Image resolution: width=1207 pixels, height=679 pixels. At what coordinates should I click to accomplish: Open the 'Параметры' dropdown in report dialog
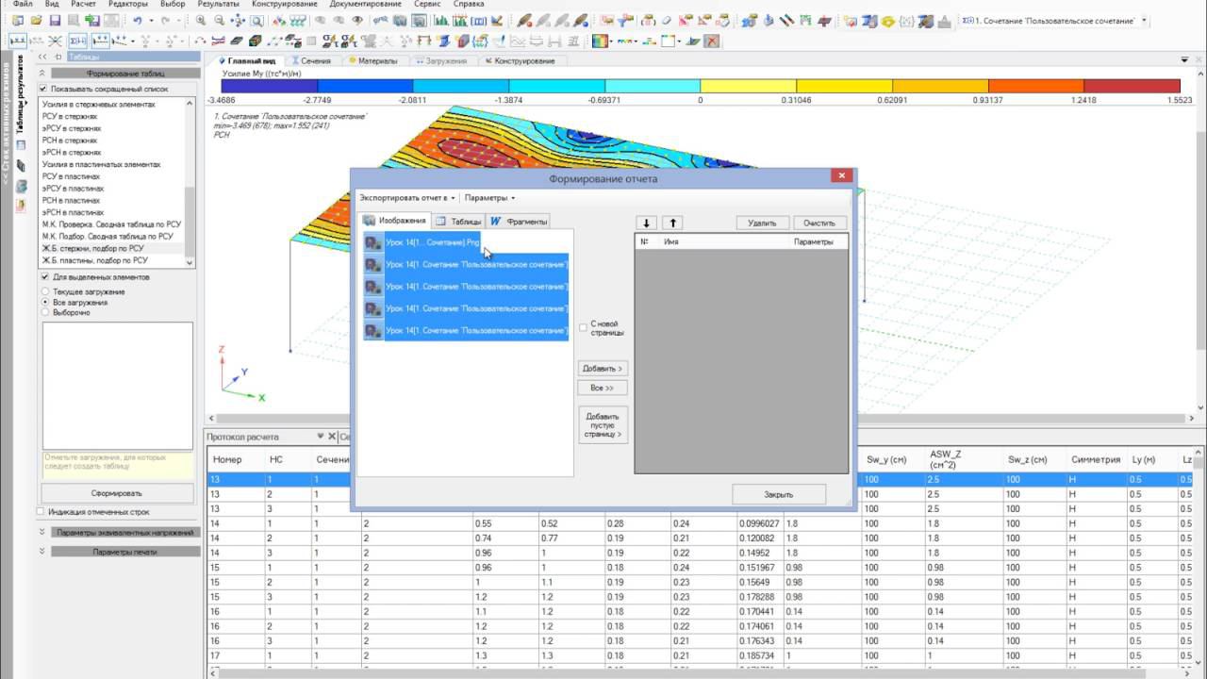[489, 198]
